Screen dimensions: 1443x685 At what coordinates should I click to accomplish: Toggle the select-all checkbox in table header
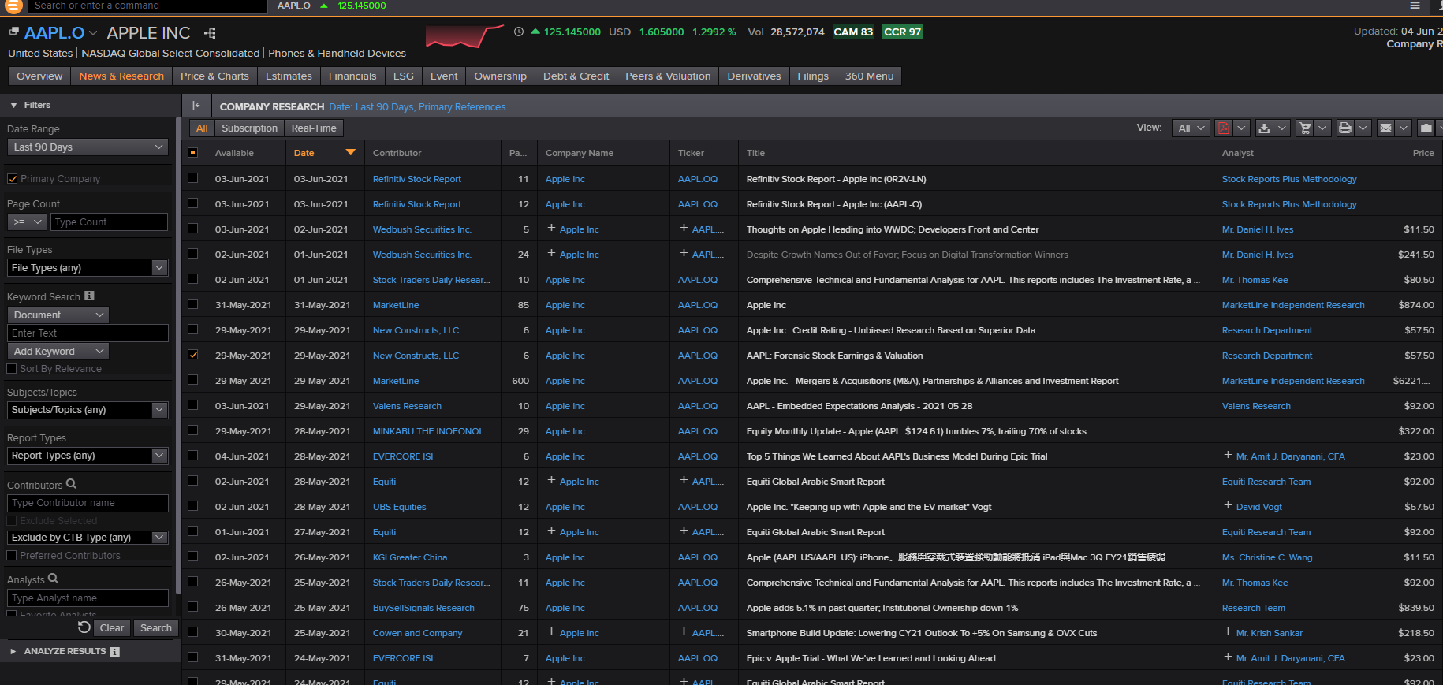193,153
